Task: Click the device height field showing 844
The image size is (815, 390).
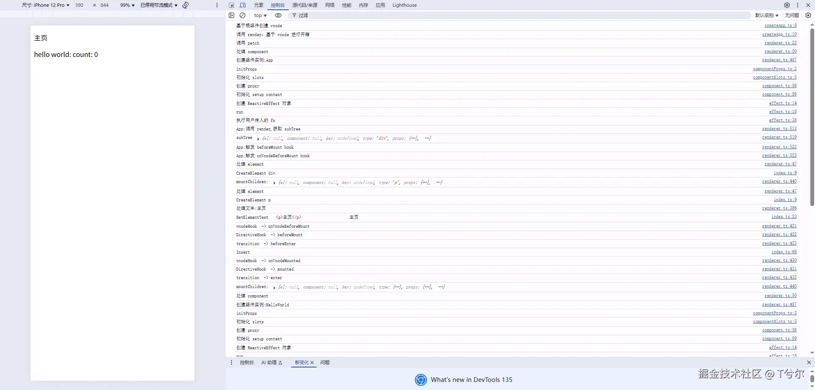Action: tap(104, 5)
